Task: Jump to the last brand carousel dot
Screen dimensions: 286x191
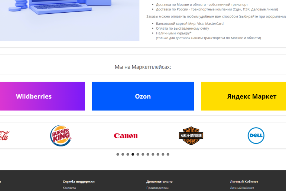Action: [168, 154]
